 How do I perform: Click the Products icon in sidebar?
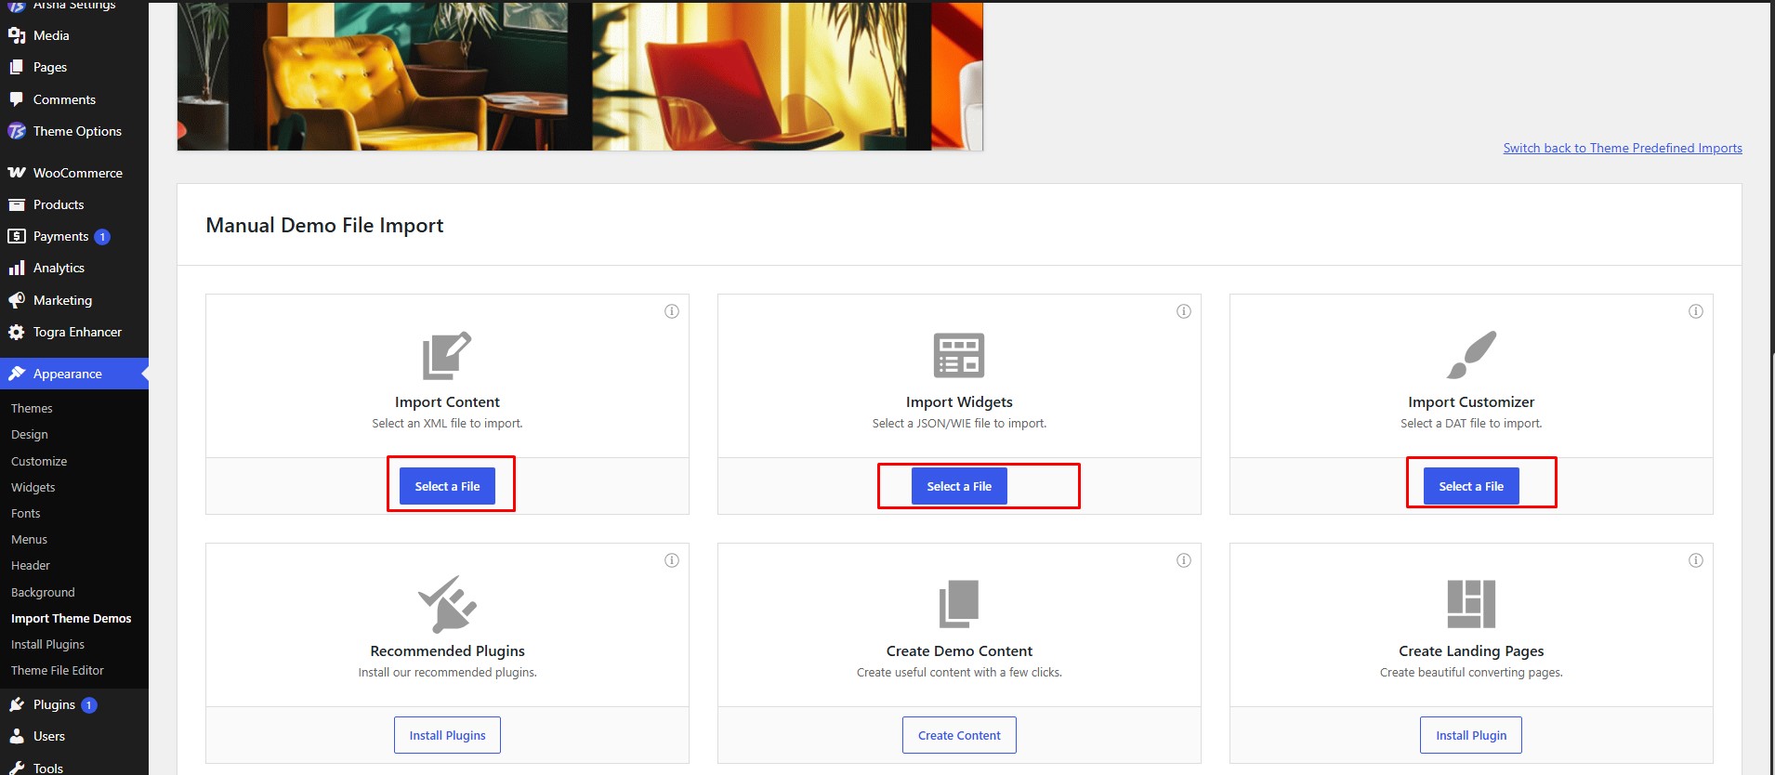[17, 204]
